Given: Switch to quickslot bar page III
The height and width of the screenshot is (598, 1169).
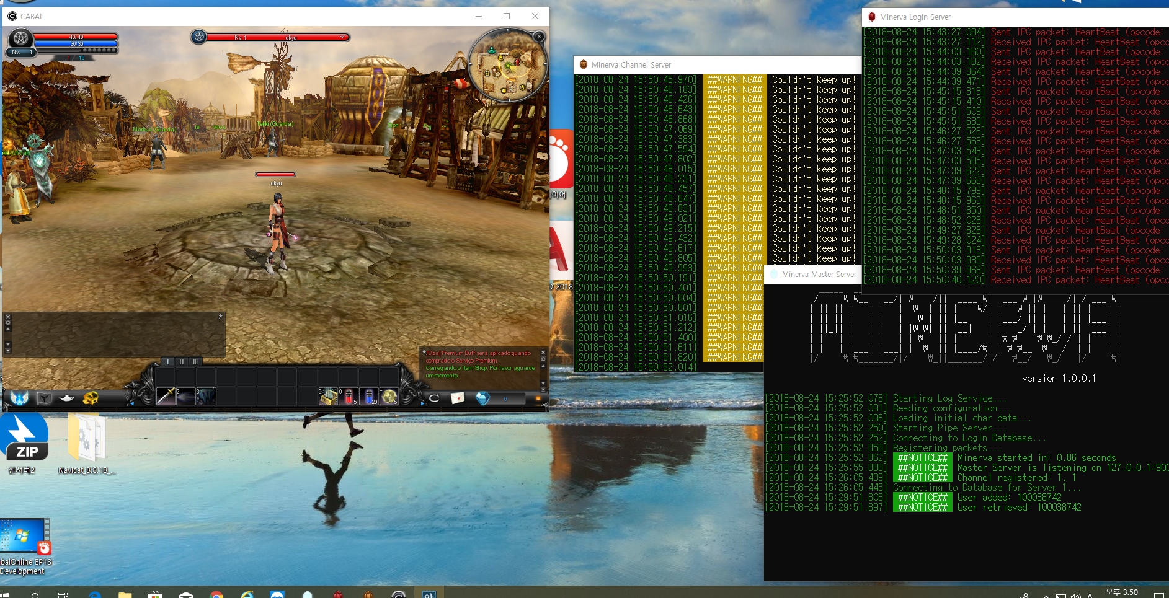Looking at the screenshot, I should [195, 361].
